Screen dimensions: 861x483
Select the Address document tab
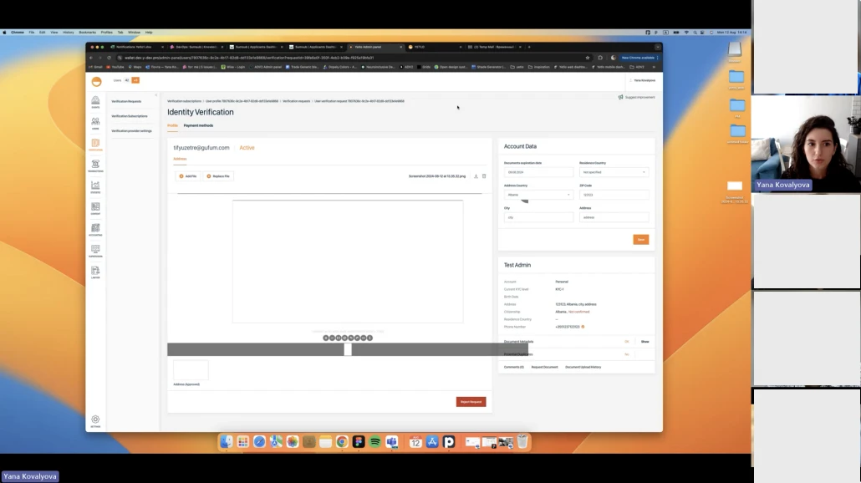(x=180, y=159)
